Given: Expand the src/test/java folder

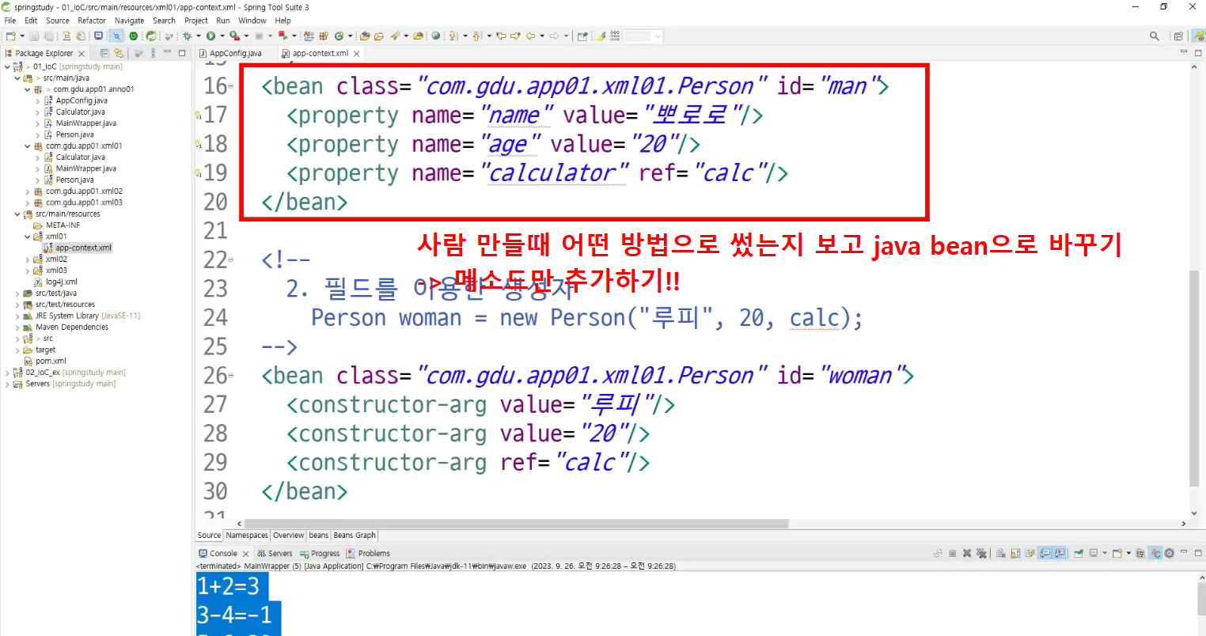Looking at the screenshot, I should coord(17,293).
